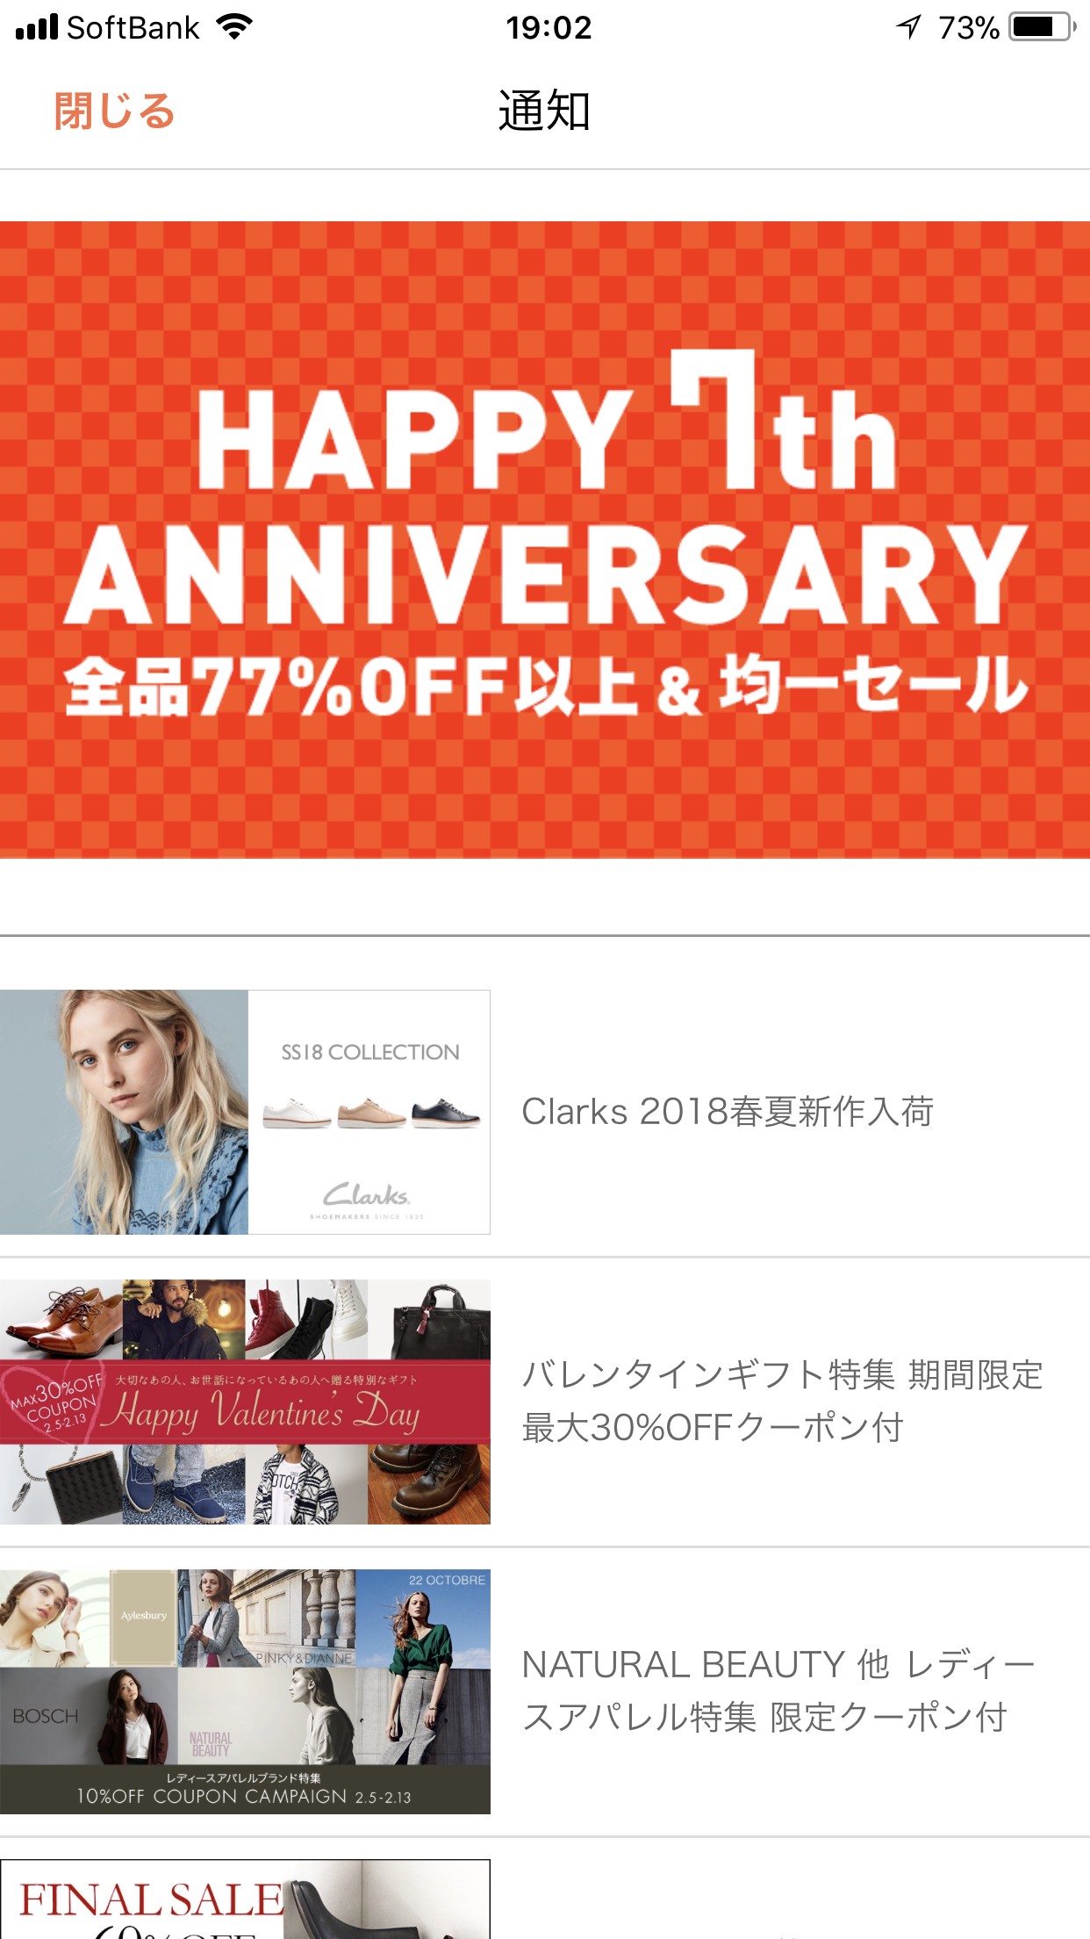This screenshot has height=1939, width=1090.
Task: Tap the Wi-Fi icon in status bar
Action: tap(234, 27)
